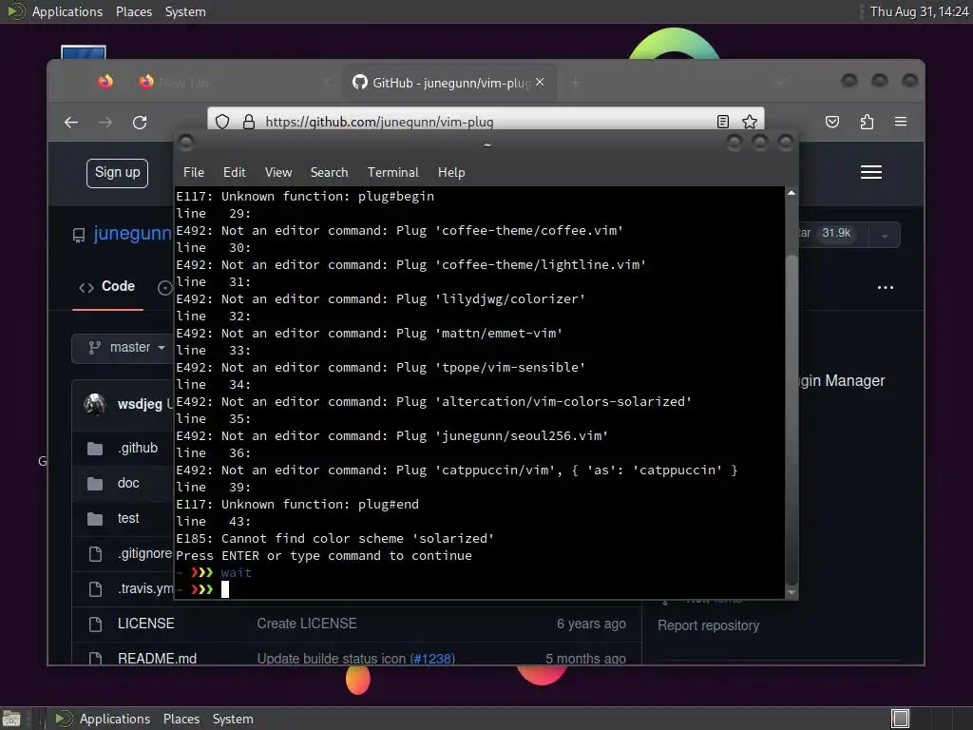Click the star count 31.9k
Image resolution: width=973 pixels, height=730 pixels.
pos(836,233)
